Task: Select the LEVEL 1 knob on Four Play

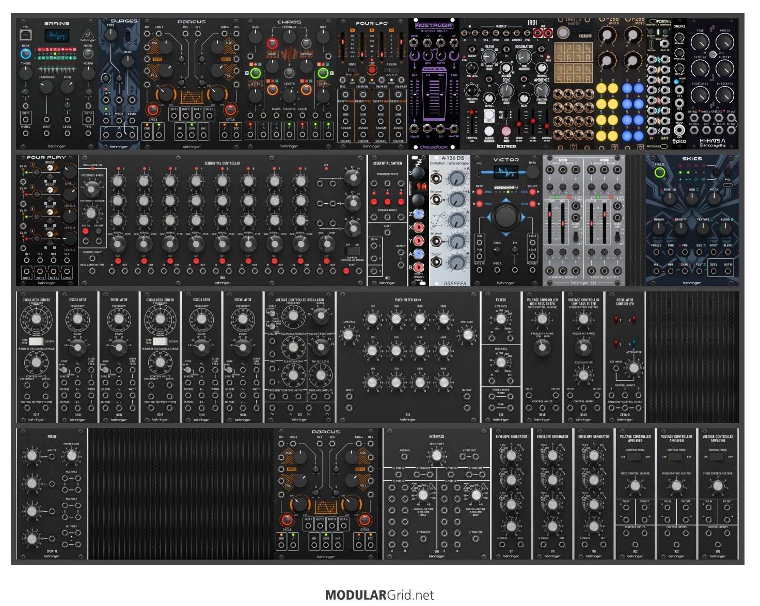Action: point(69,172)
